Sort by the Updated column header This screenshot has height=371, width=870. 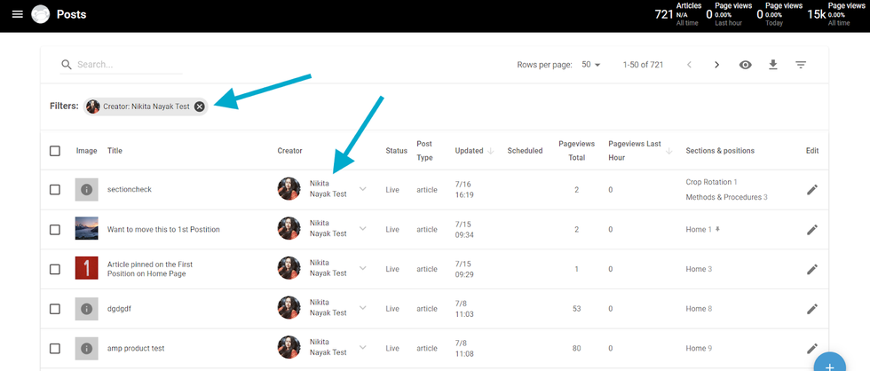click(469, 151)
